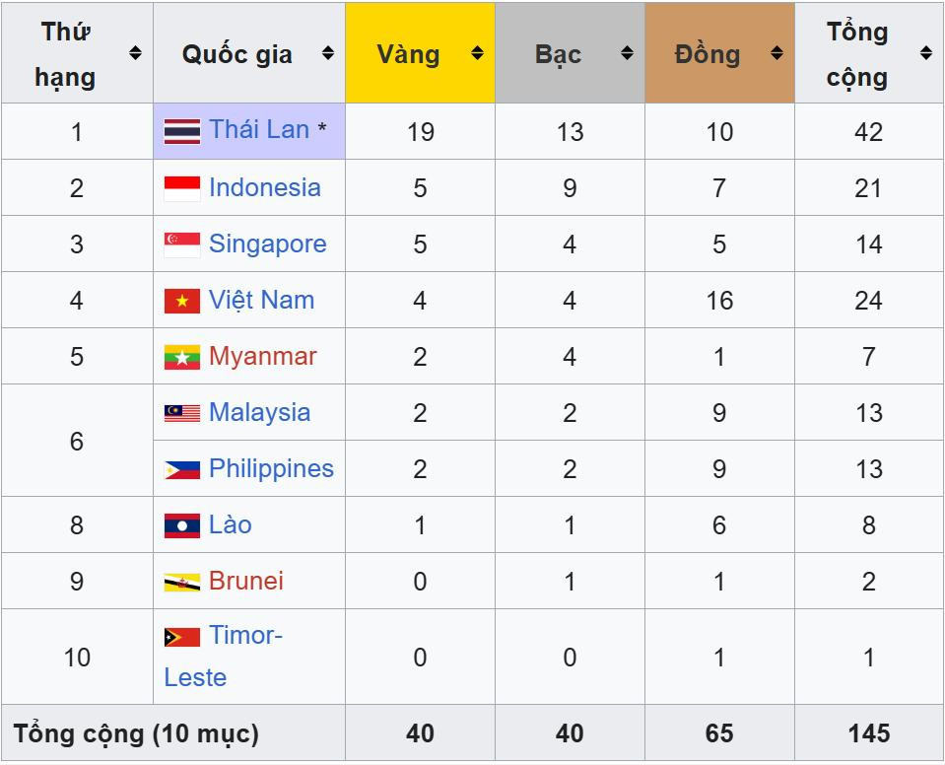Click Thailand's total medal cell 42
The height and width of the screenshot is (765, 945).
868,132
